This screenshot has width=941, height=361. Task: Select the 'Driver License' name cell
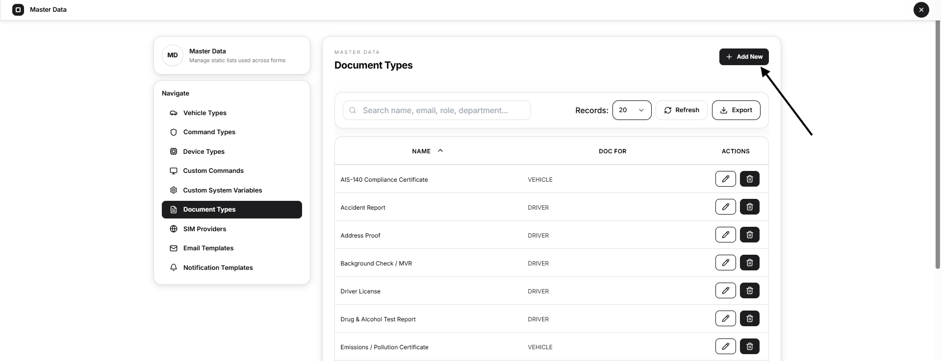[x=360, y=291]
